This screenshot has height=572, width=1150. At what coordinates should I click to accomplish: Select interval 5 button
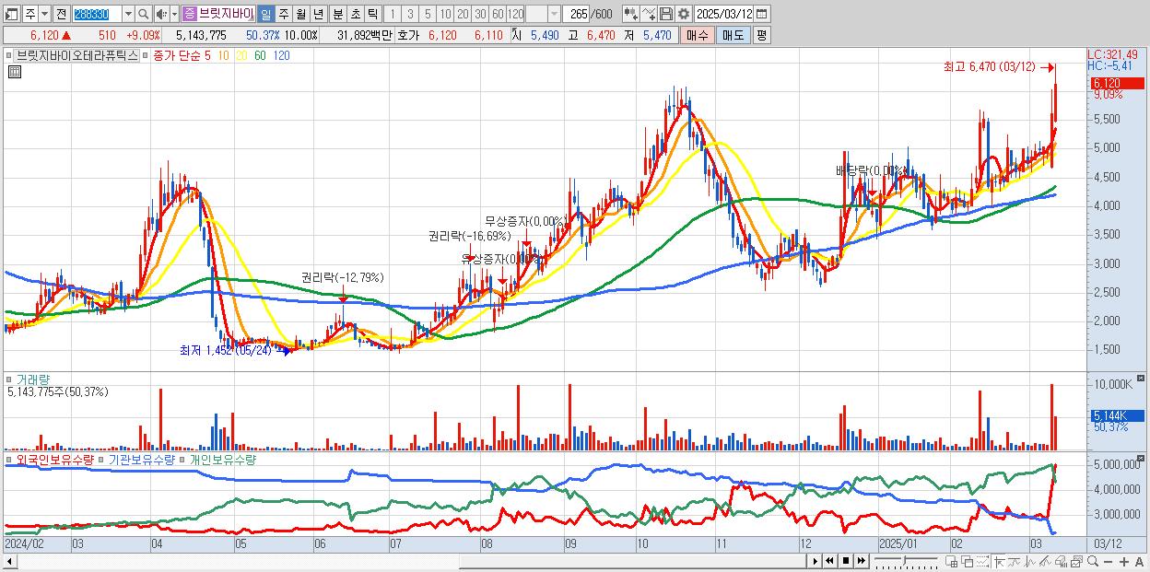click(x=428, y=15)
